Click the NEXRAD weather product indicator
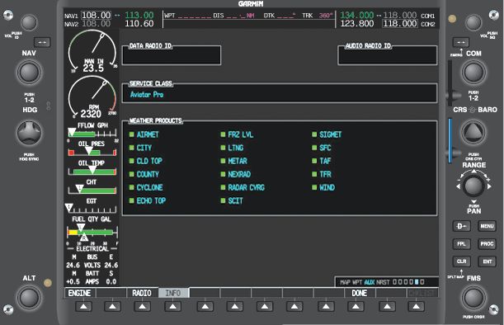This screenshot has height=325, width=504. pos(223,174)
